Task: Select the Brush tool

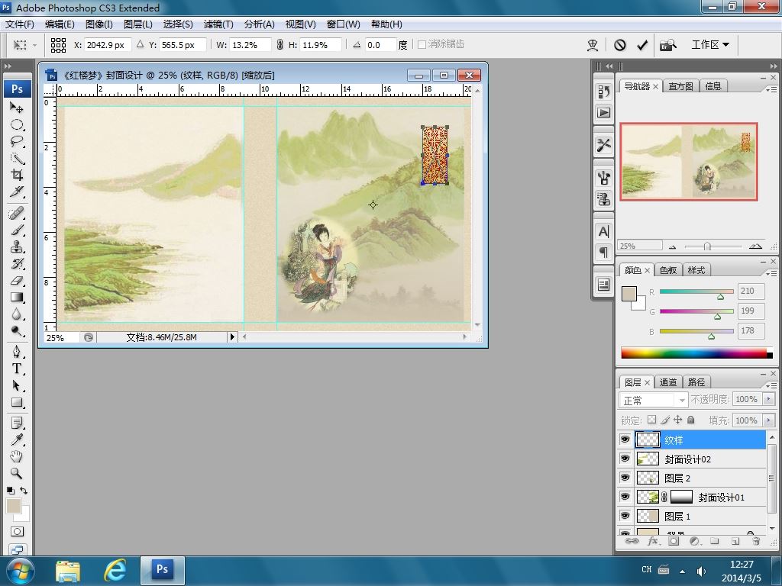Action: click(x=17, y=230)
